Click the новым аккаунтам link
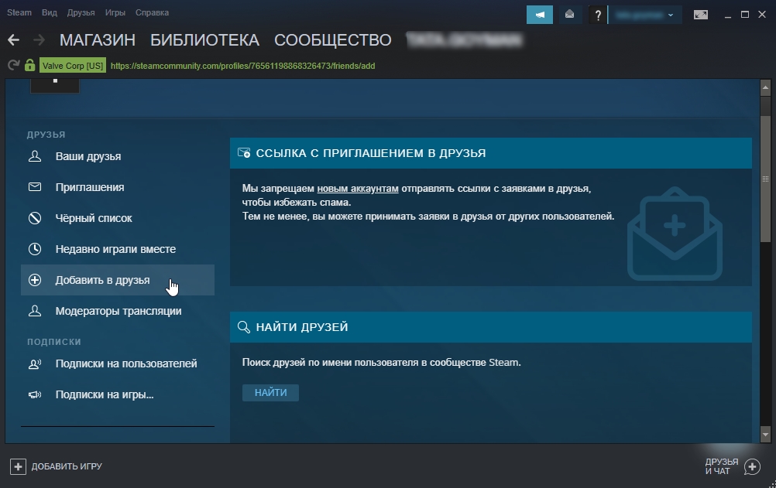The image size is (776, 488). click(x=358, y=189)
